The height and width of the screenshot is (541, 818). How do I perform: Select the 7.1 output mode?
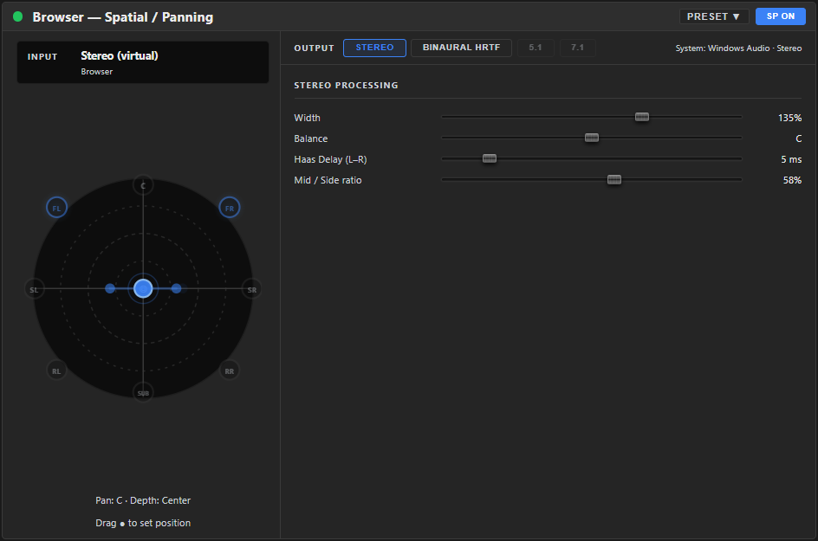pyautogui.click(x=577, y=48)
